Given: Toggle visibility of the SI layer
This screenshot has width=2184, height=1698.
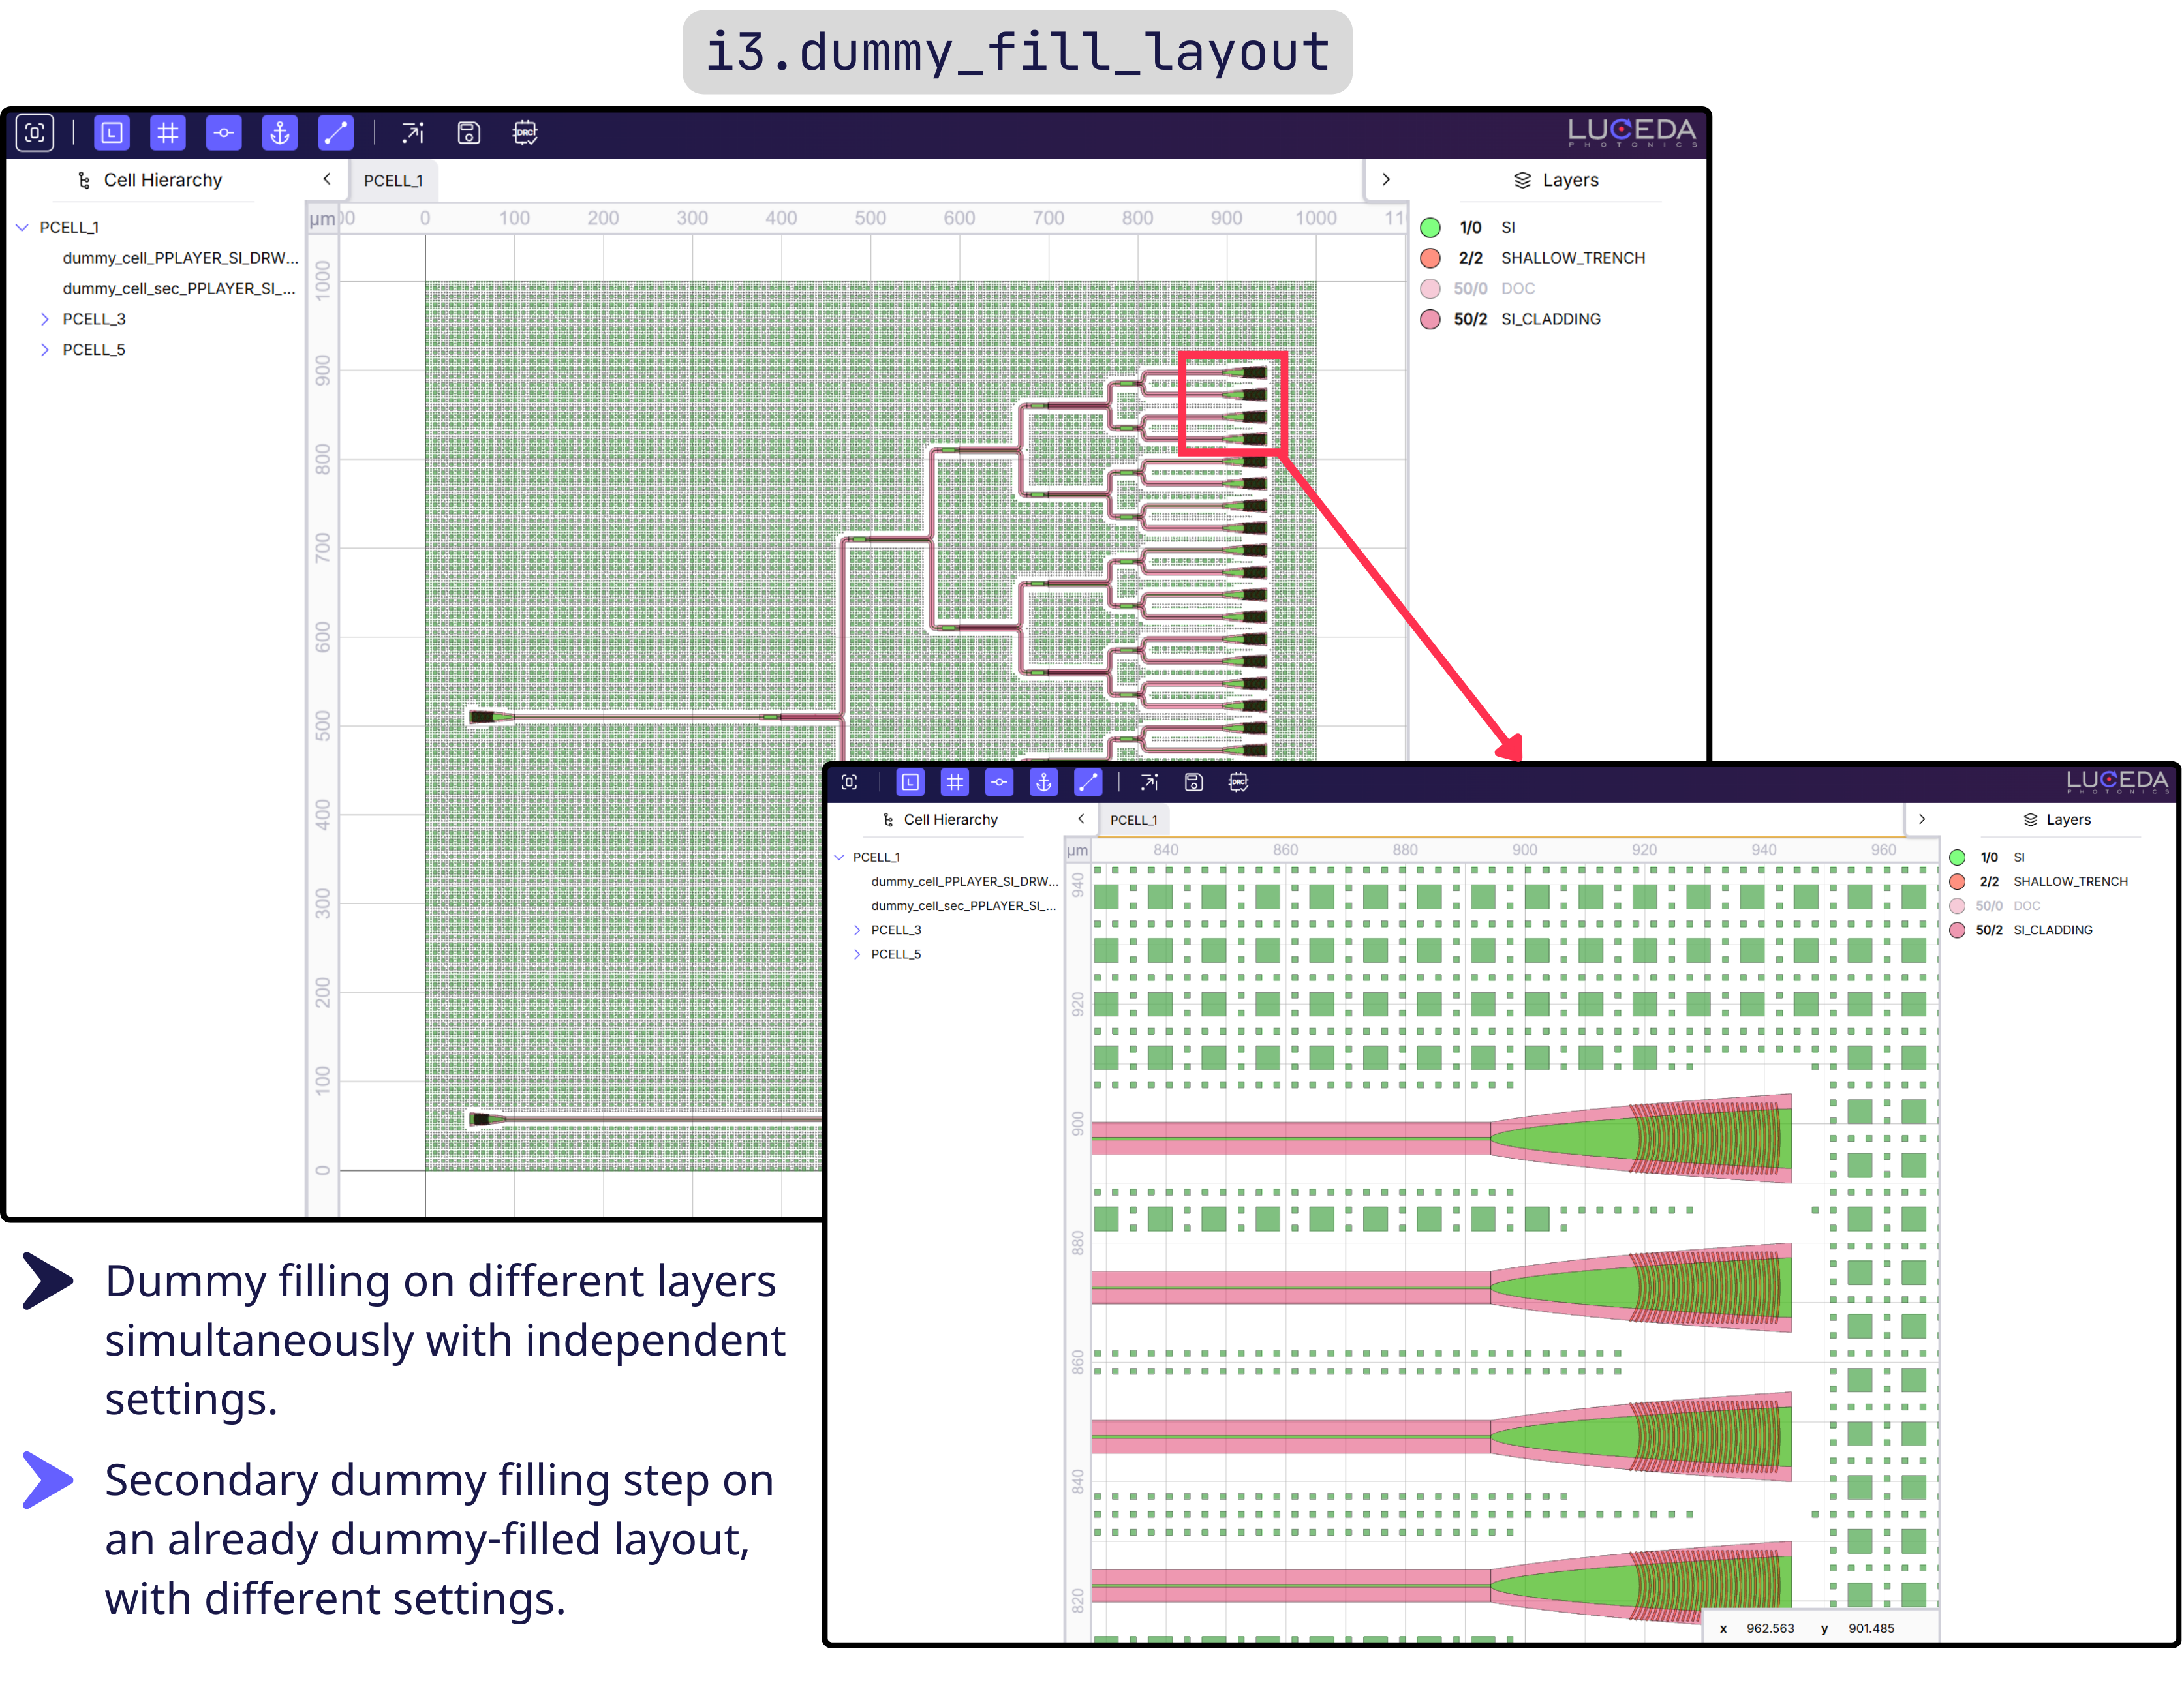Looking at the screenshot, I should [1432, 227].
